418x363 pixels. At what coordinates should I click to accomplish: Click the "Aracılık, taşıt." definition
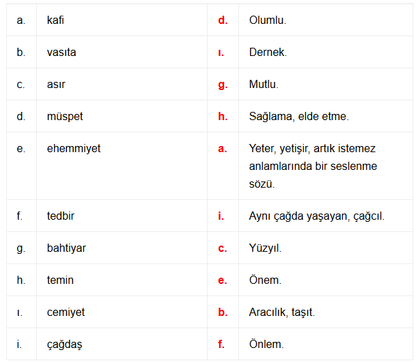[282, 313]
